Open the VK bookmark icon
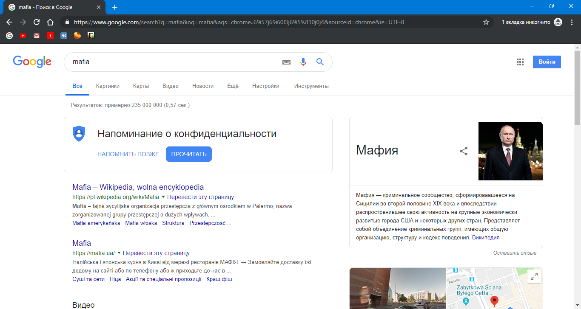 (x=64, y=36)
